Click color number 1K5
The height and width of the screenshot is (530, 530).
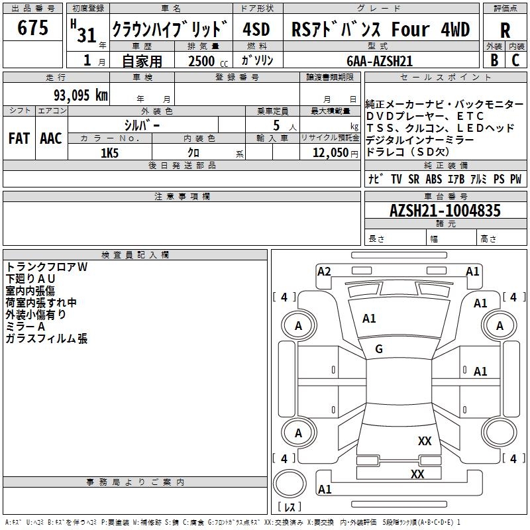109,153
